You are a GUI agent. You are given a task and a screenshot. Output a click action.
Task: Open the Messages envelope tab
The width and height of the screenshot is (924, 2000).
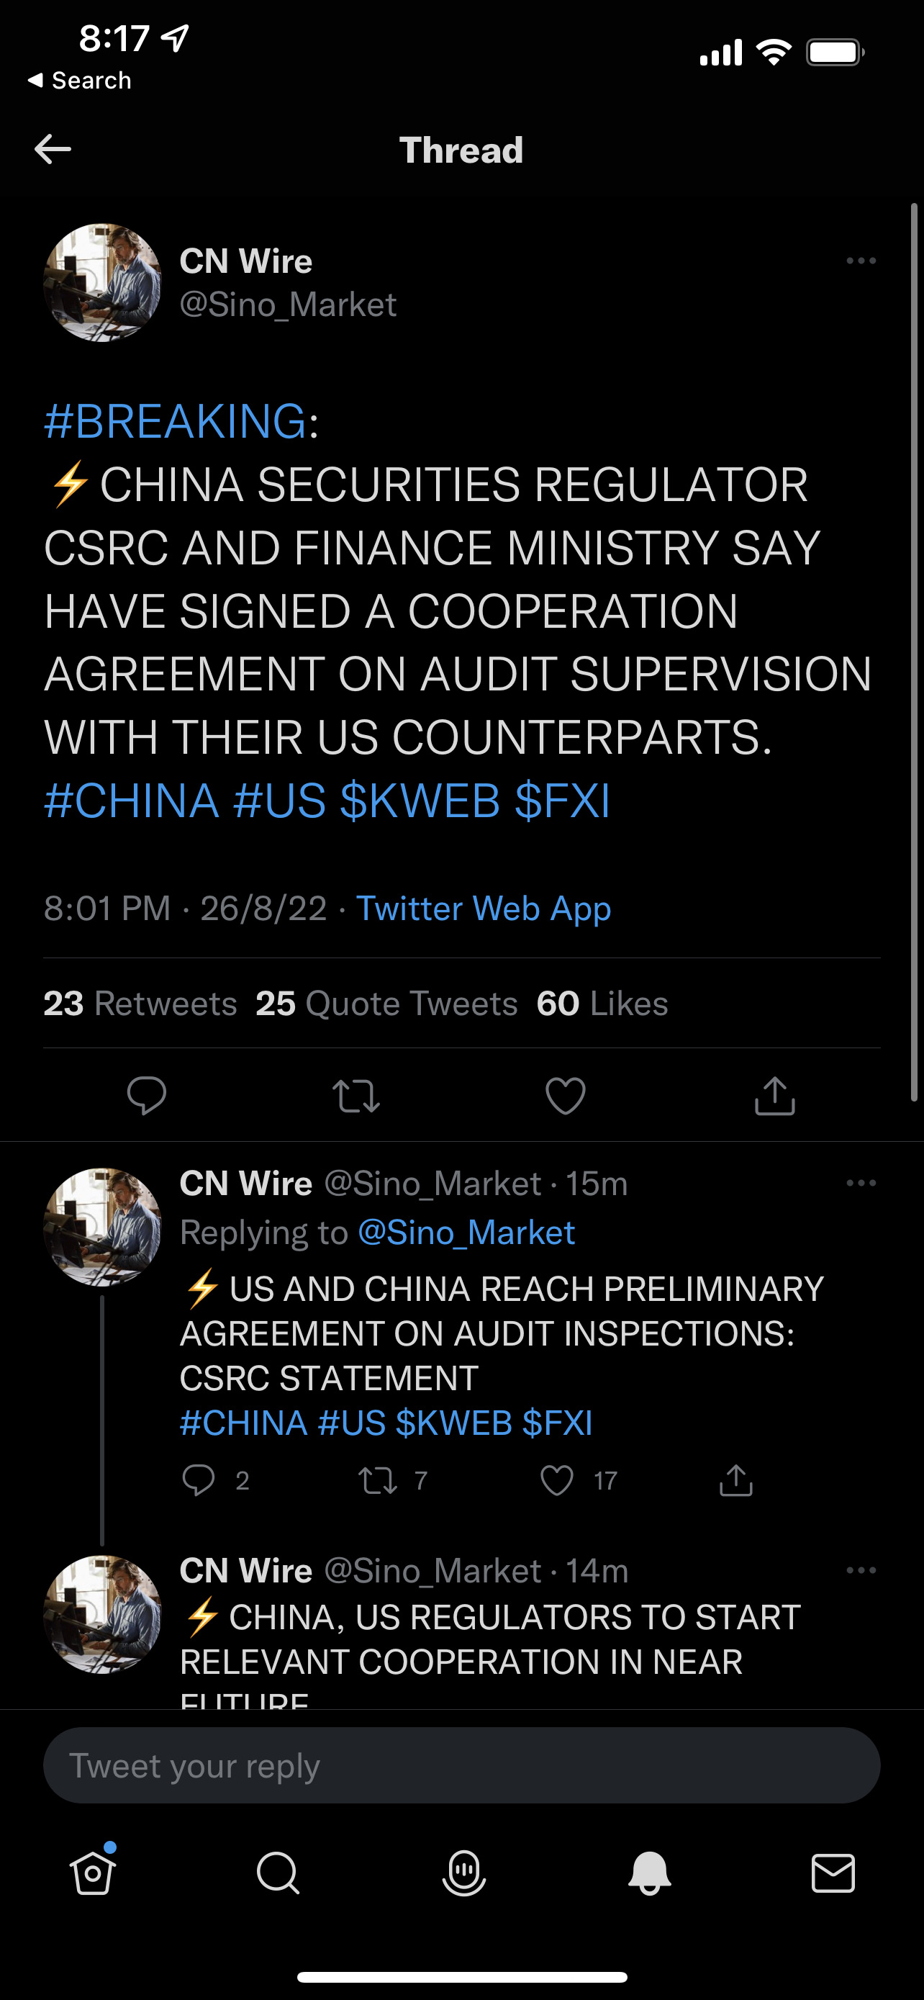[833, 1873]
